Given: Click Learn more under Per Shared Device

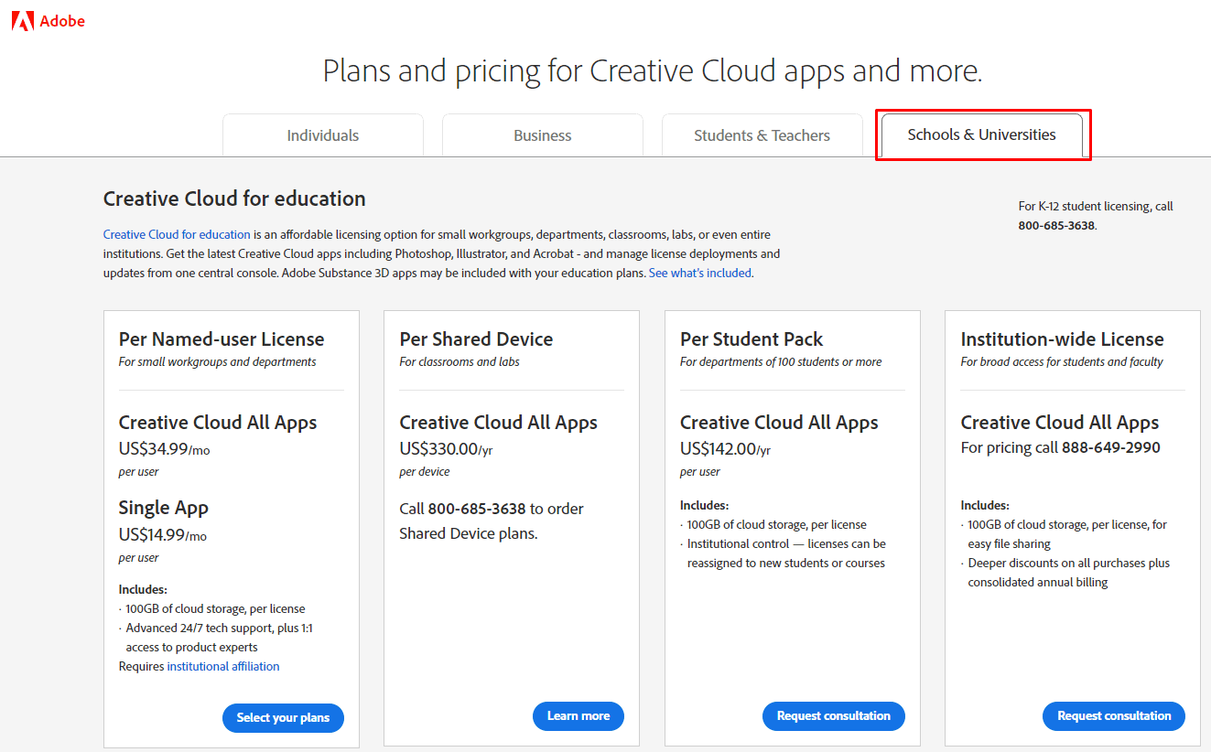Looking at the screenshot, I should tap(578, 715).
